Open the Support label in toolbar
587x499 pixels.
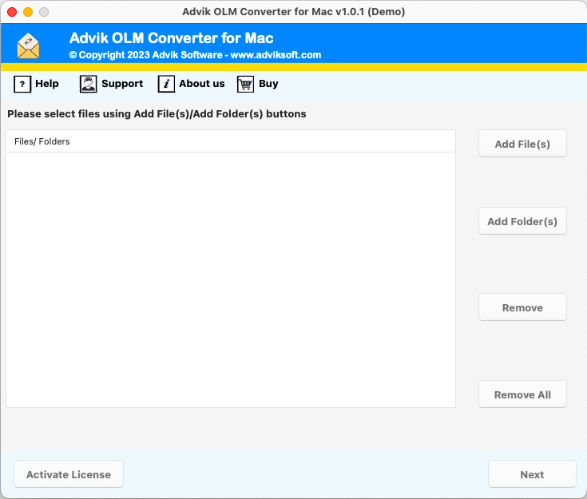tap(122, 84)
